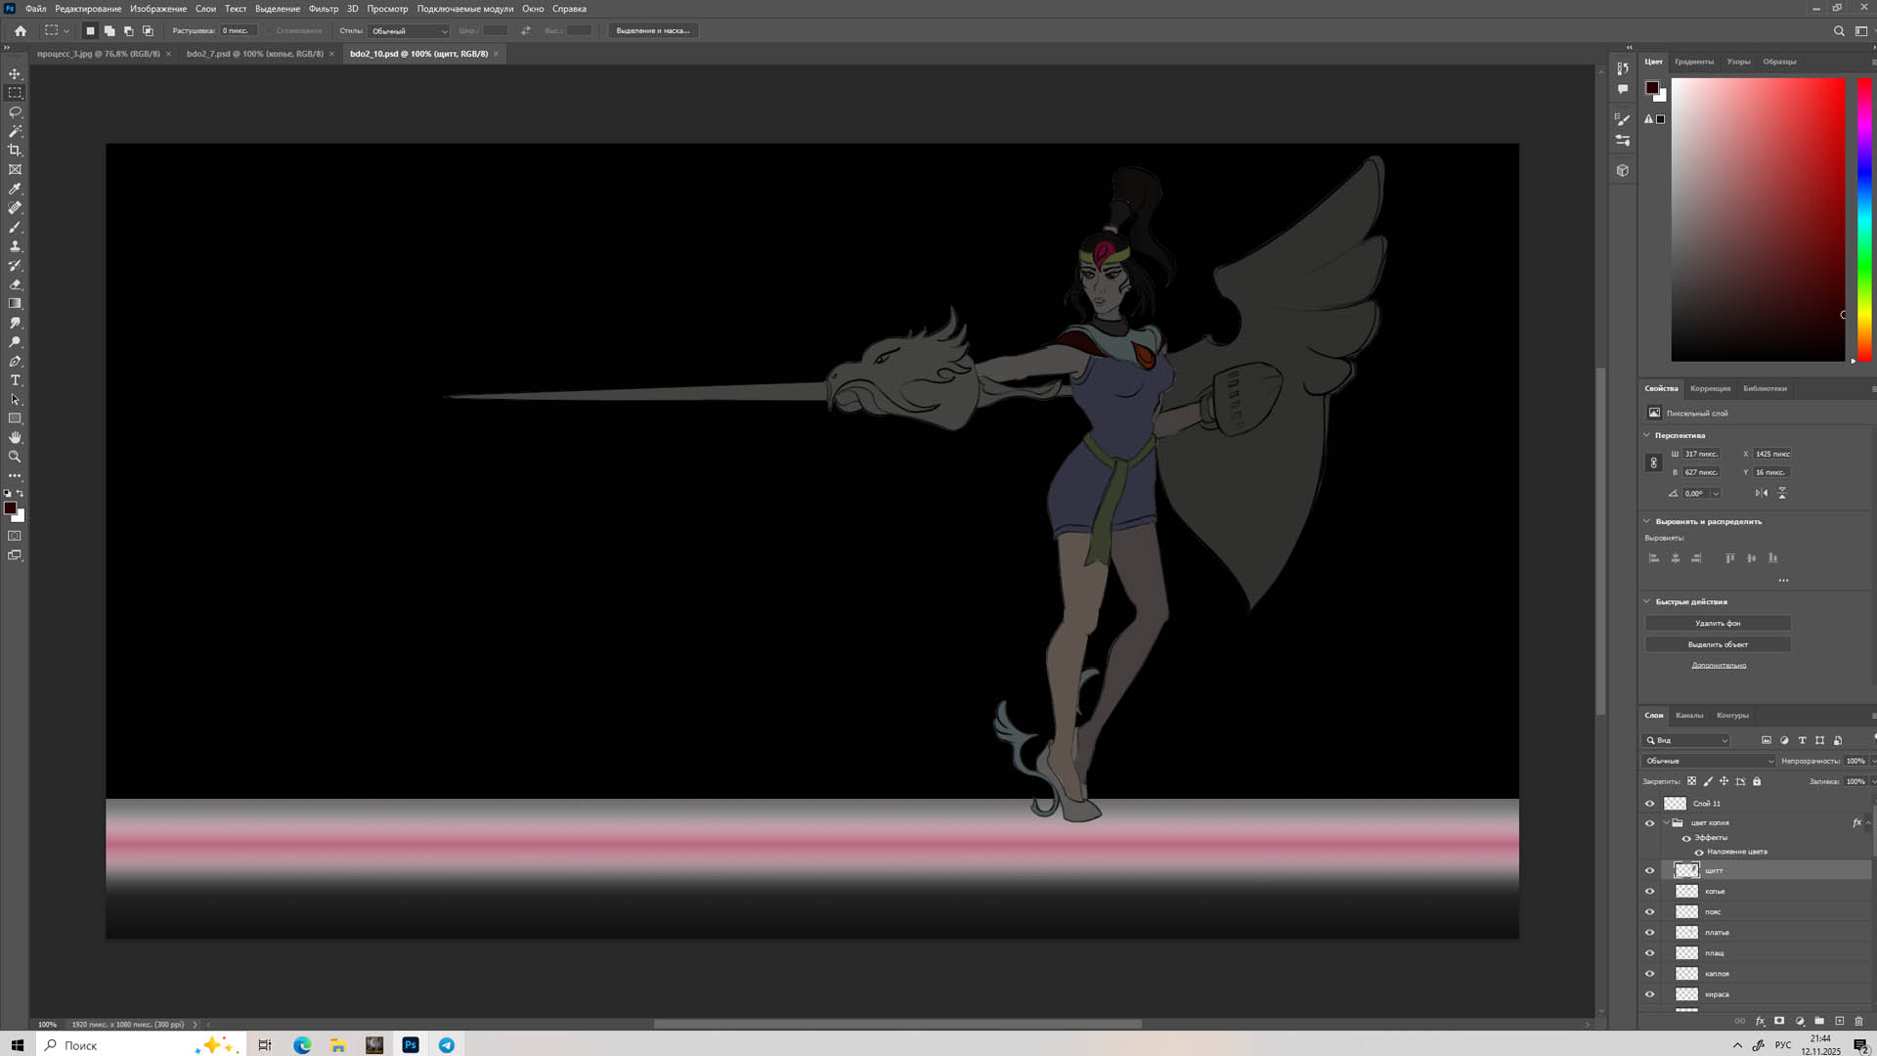The width and height of the screenshot is (1877, 1056).
Task: Hide the 'Слой 11' layer
Action: click(1650, 804)
